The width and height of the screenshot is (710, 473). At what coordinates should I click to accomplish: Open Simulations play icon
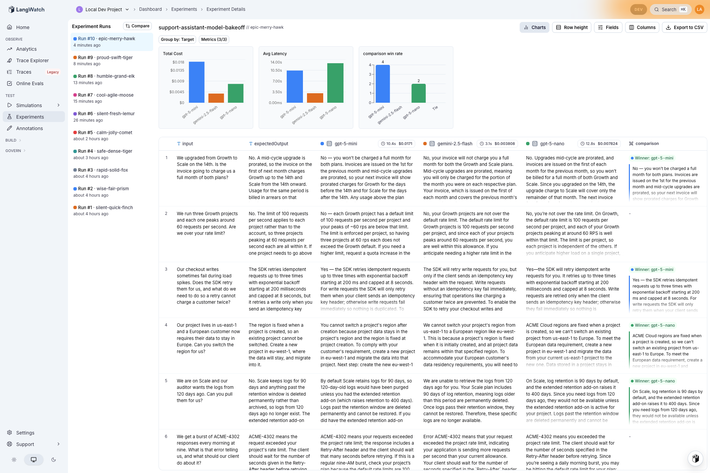pos(10,105)
